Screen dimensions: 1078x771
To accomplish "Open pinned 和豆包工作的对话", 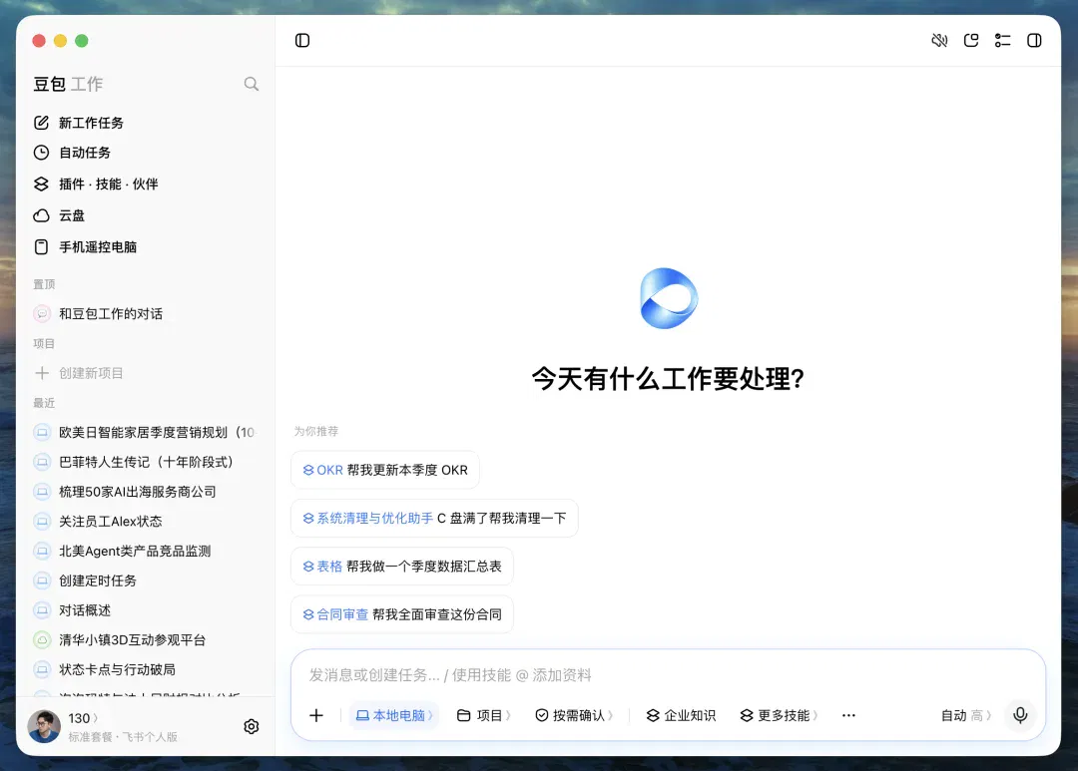I will 145,313.
